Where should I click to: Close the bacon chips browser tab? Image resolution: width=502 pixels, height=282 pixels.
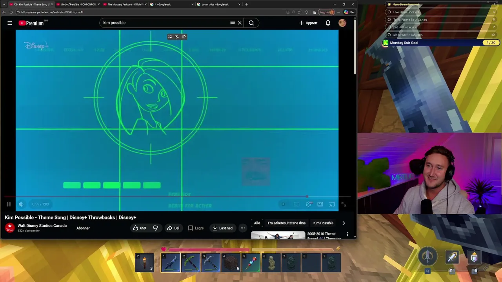(x=240, y=4)
